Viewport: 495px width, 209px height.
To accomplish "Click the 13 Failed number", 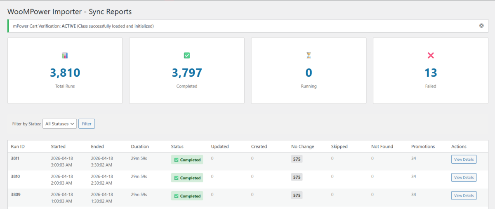I will pos(431,73).
